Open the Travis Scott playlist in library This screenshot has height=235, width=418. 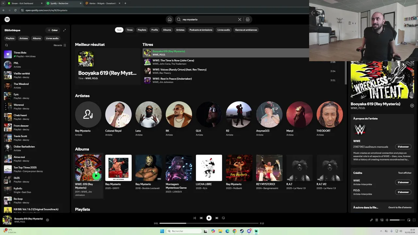coord(35,138)
